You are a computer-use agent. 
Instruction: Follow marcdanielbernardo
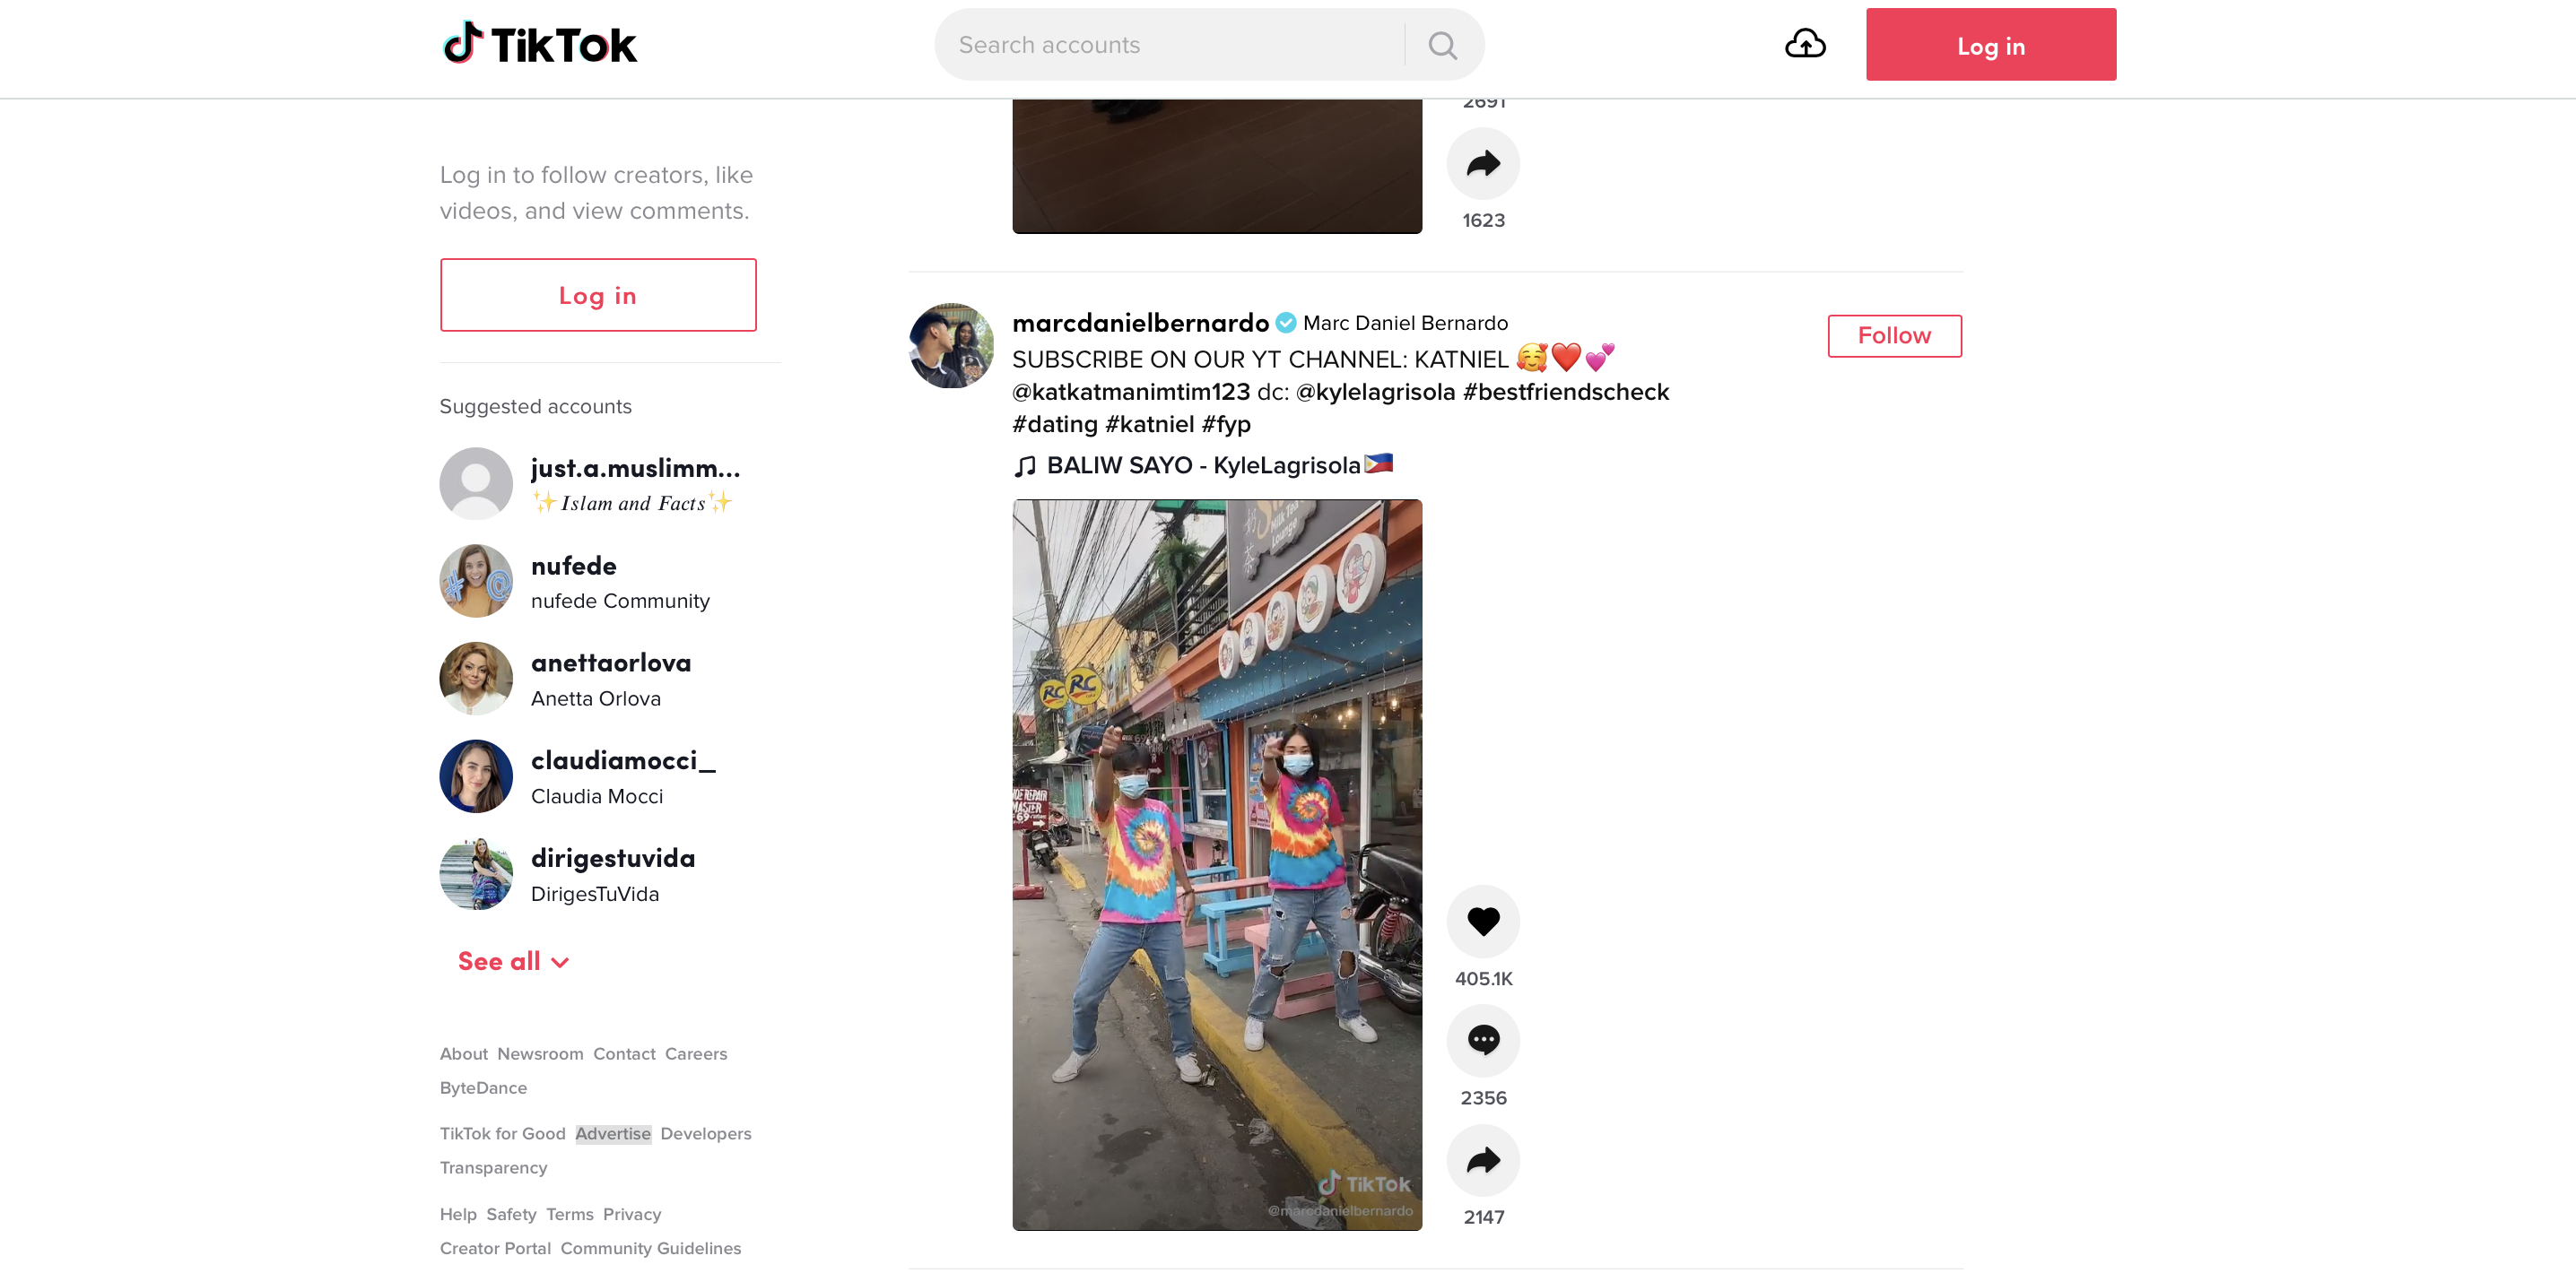coord(1894,336)
